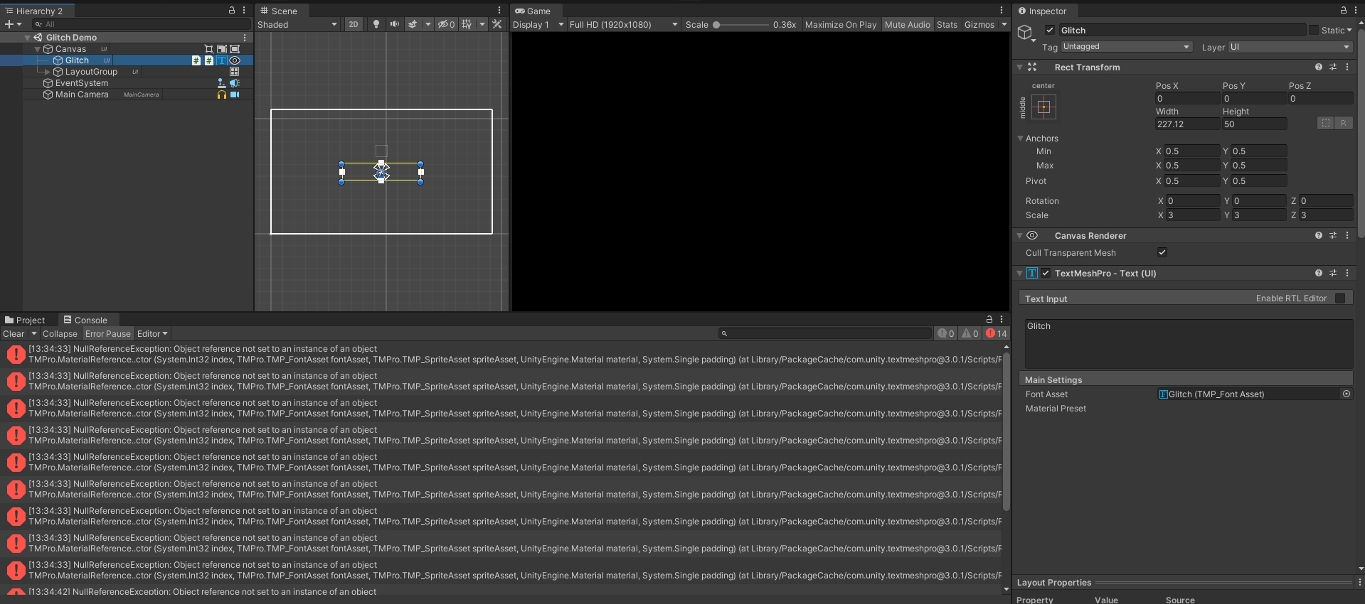Open Rect Transform help reference icon
Screen dimensions: 1365x604
1319,67
